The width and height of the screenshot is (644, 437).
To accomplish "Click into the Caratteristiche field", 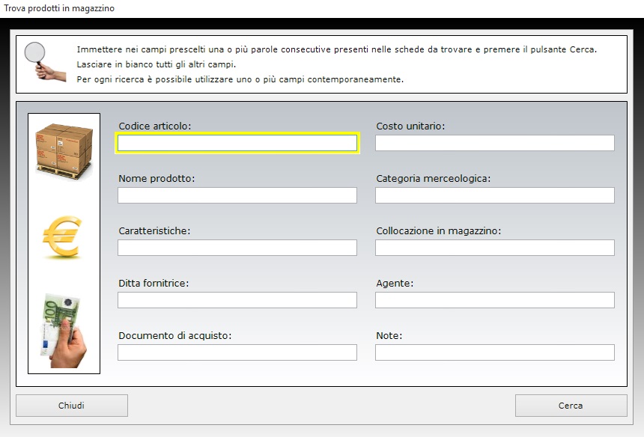I will click(x=237, y=248).
